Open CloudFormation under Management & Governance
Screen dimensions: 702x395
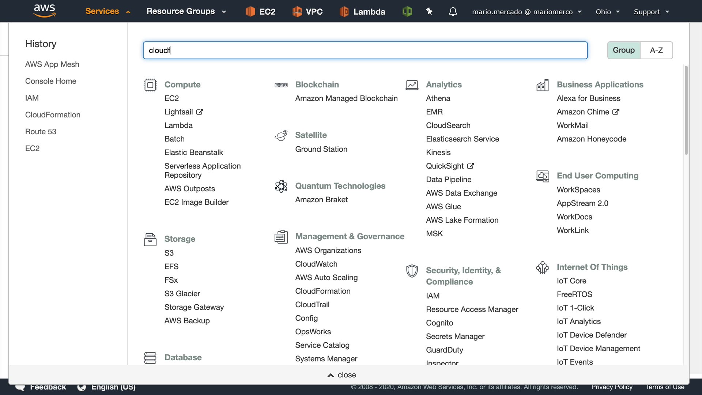[x=322, y=291]
